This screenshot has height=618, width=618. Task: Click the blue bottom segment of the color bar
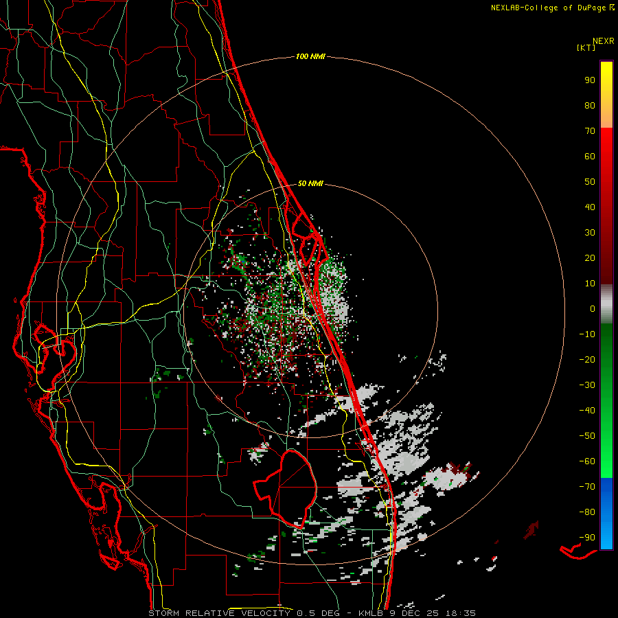point(606,514)
